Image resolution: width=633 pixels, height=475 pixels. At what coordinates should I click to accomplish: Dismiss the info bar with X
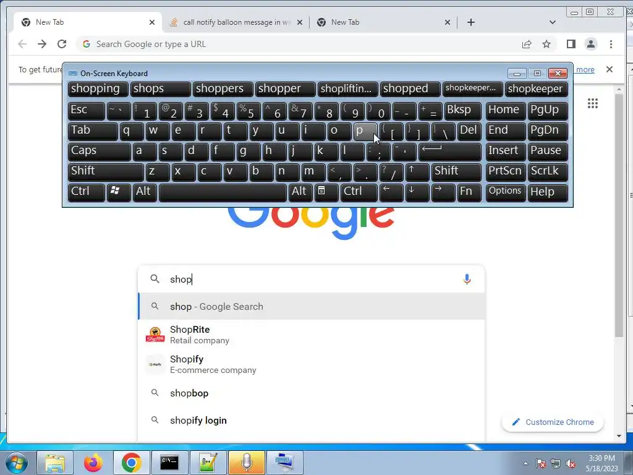click(x=609, y=69)
